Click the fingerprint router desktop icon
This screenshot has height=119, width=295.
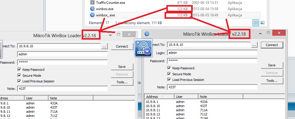143,48
